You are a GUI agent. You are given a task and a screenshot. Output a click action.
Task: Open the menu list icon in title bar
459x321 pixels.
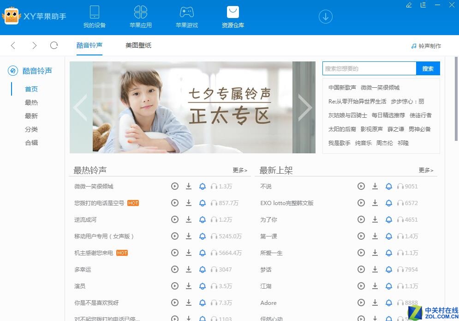click(423, 5)
